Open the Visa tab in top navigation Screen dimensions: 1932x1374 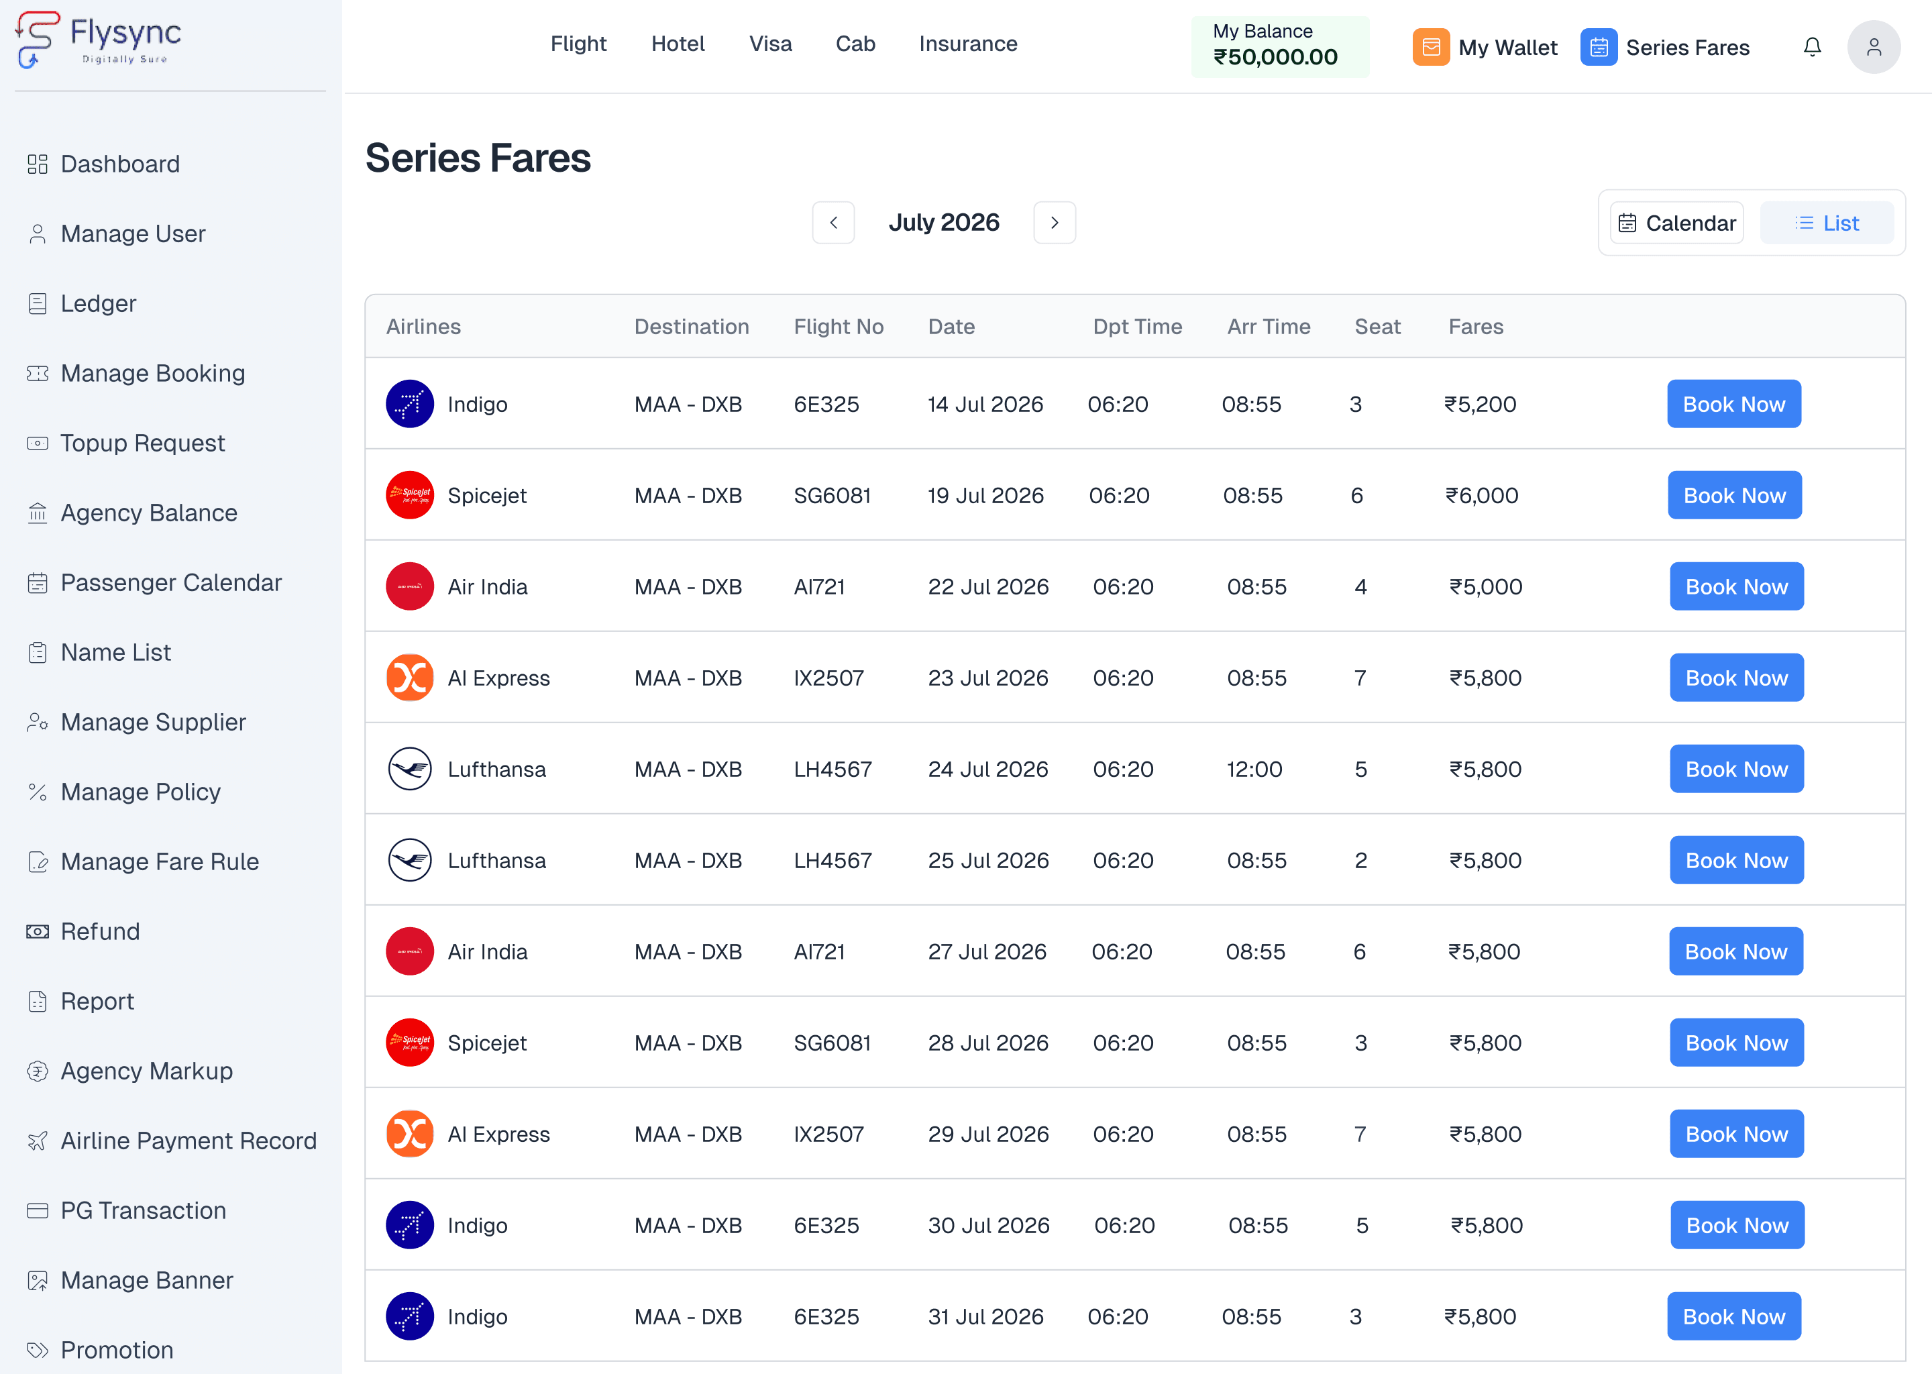pos(771,44)
